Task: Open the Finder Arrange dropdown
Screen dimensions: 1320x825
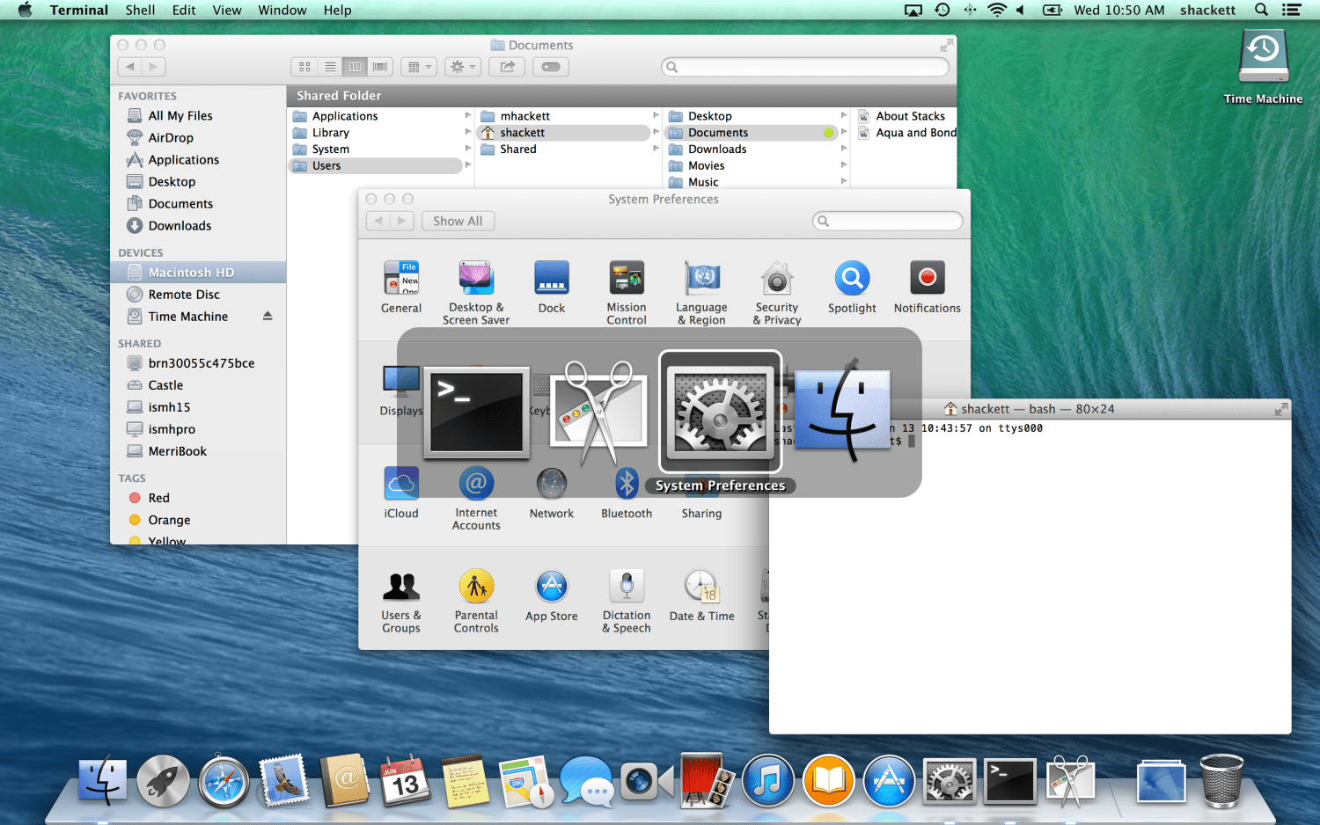Action: (419, 67)
